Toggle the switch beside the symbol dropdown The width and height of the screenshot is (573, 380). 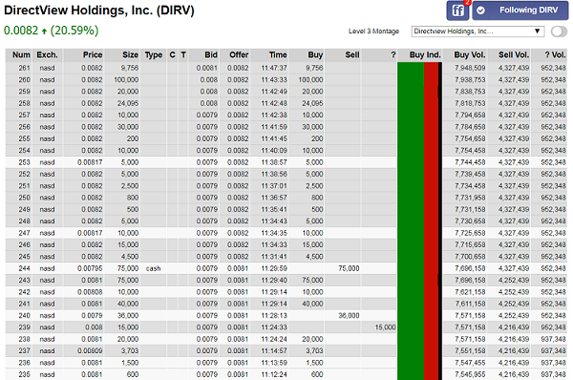[559, 32]
